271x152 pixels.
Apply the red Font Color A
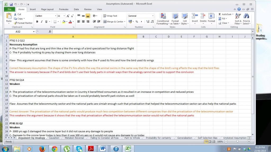(70, 22)
